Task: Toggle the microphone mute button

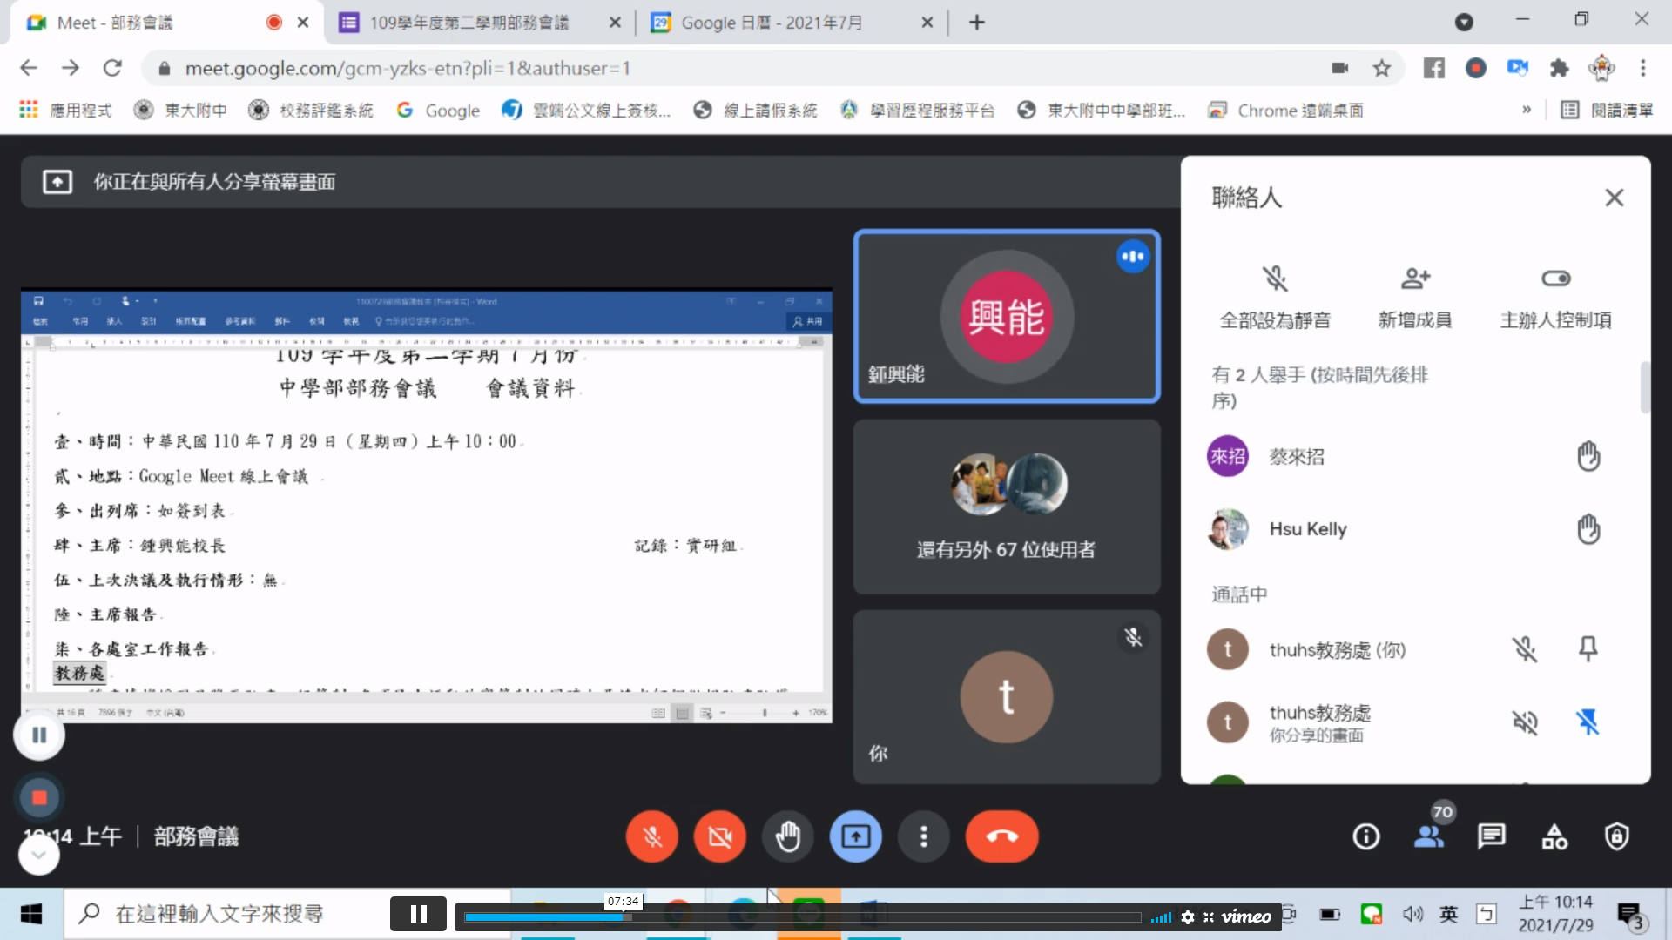Action: coord(651,837)
